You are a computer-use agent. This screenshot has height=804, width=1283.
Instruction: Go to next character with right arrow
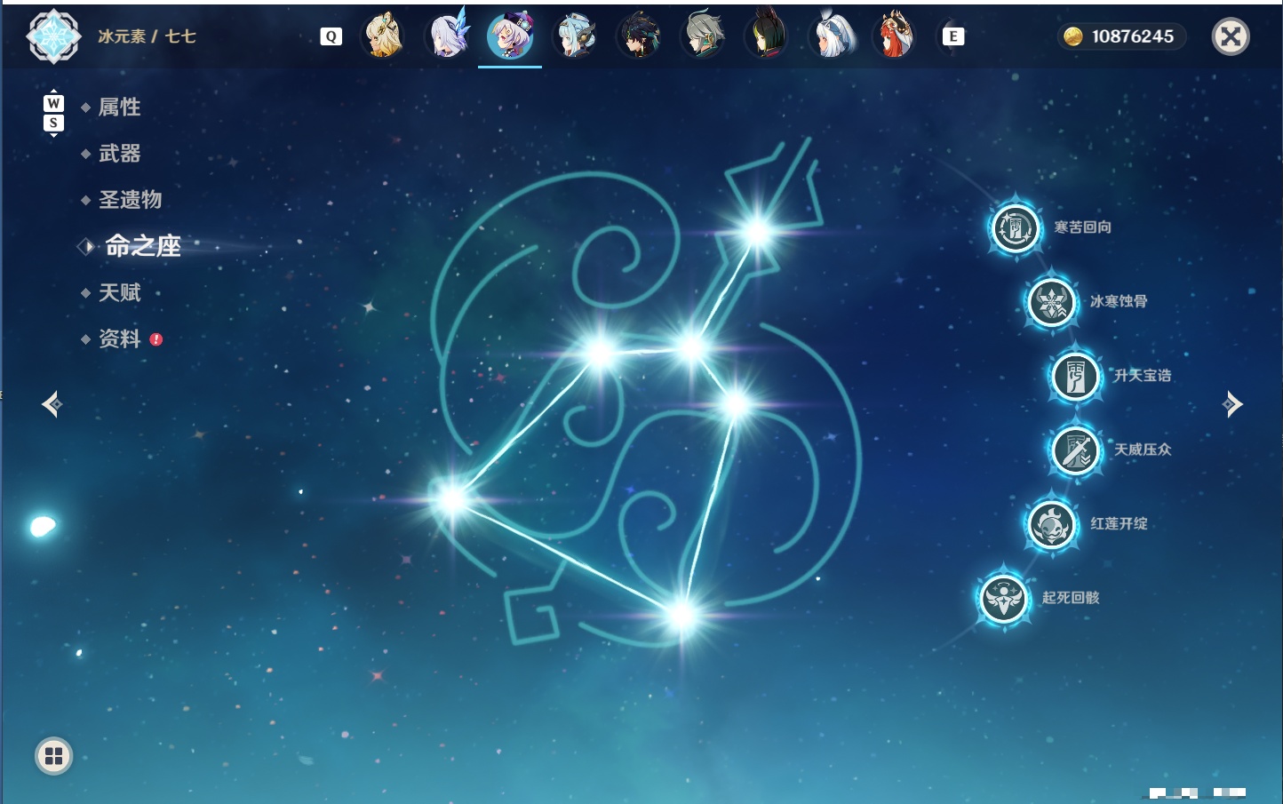coord(1232,404)
